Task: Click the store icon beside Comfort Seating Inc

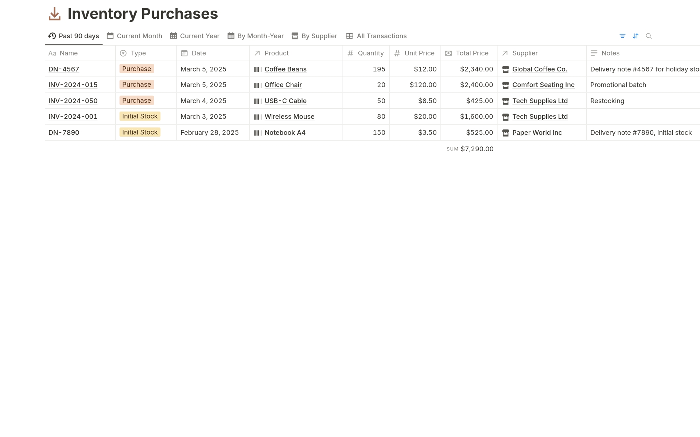Action: [505, 85]
